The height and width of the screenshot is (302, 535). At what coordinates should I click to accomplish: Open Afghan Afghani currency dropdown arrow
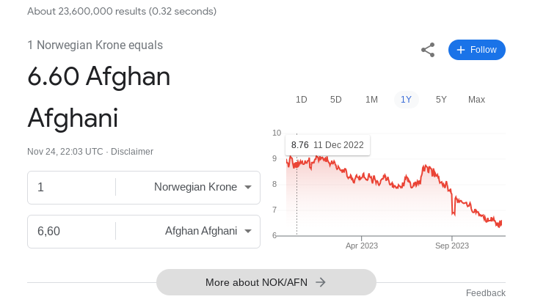(248, 231)
